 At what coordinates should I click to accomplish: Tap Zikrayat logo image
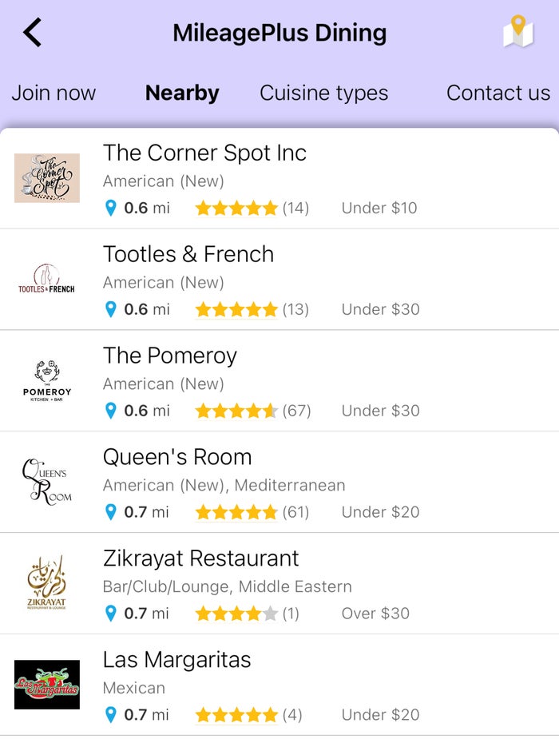coord(46,583)
